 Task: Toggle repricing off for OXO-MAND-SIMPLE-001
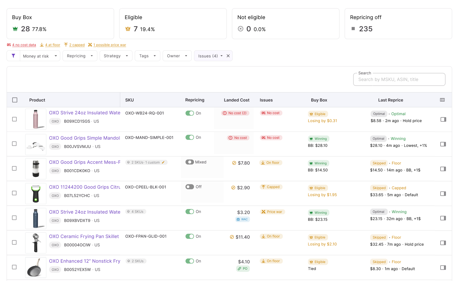tap(190, 137)
